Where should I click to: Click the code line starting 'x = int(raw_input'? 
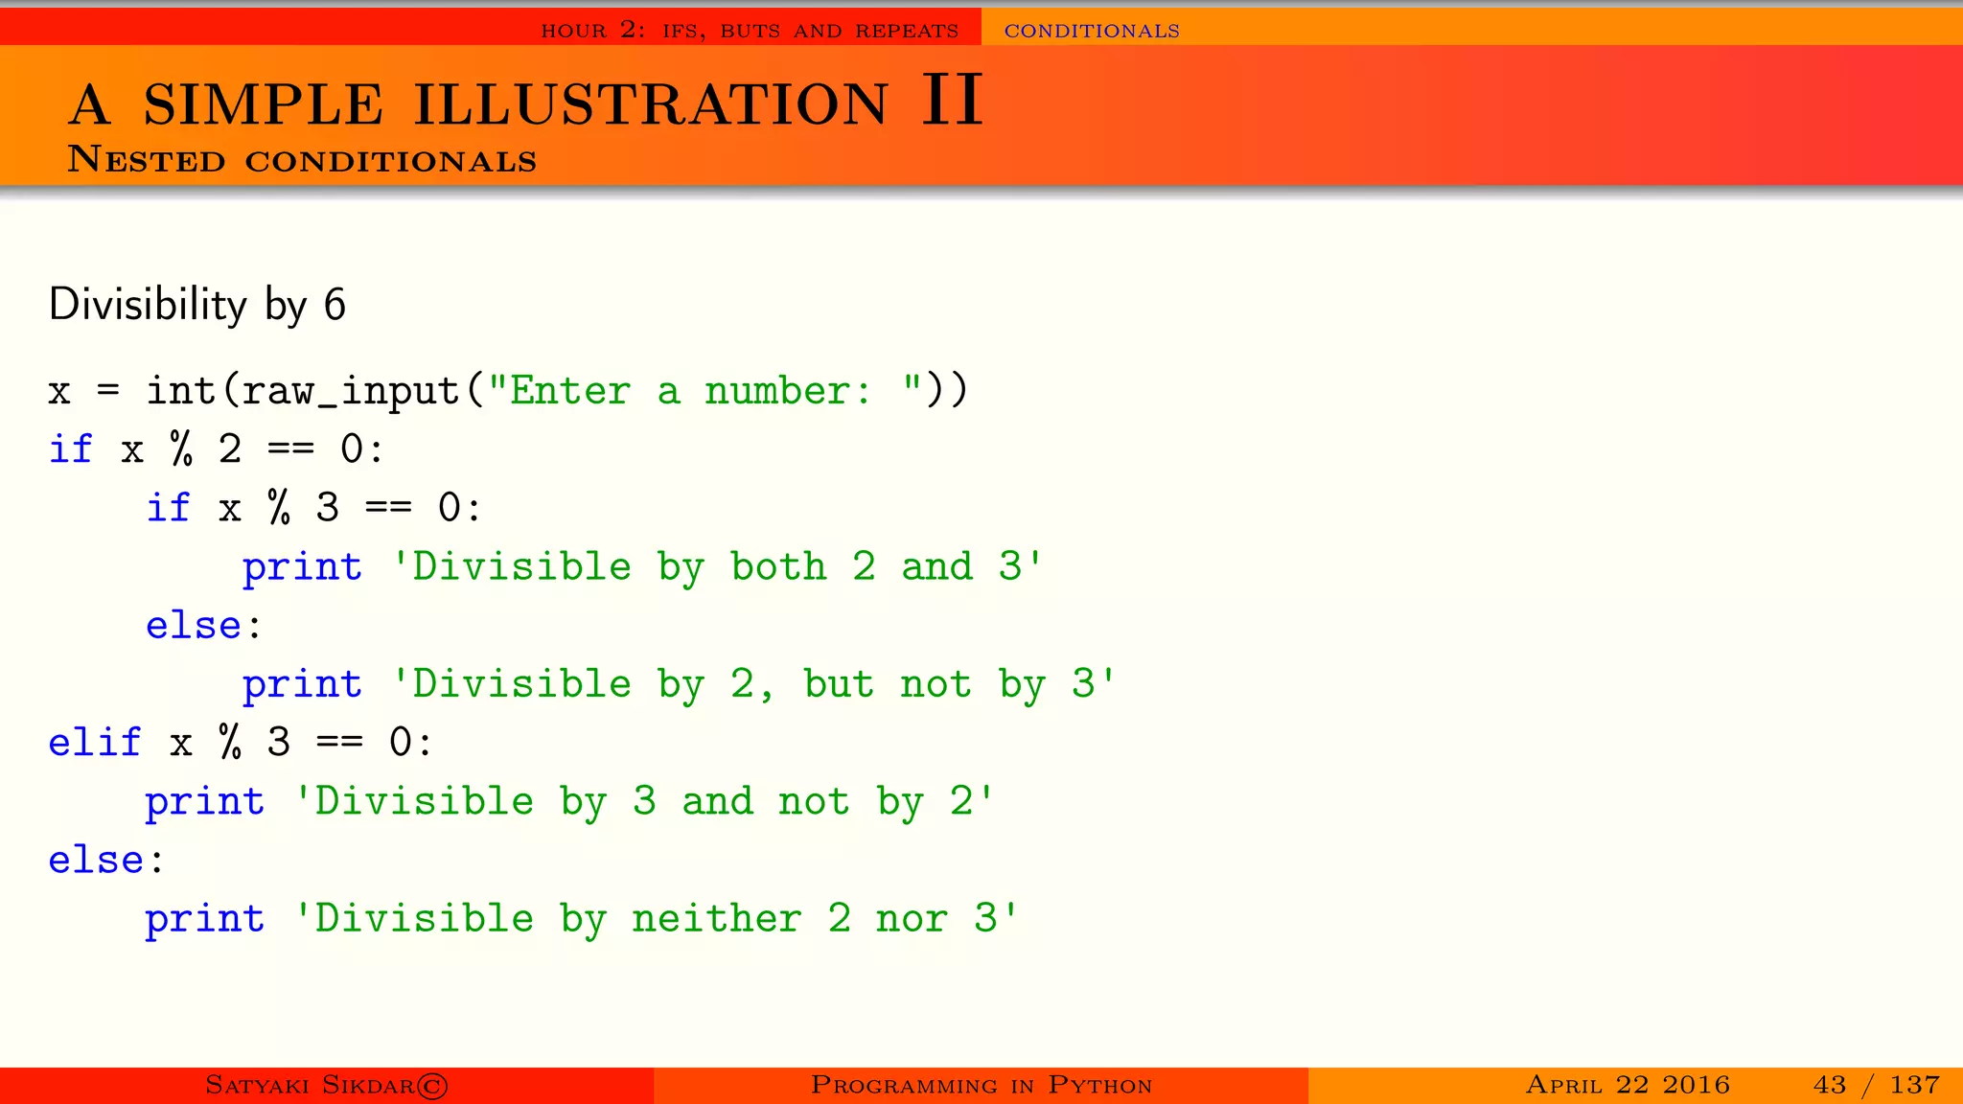509,391
